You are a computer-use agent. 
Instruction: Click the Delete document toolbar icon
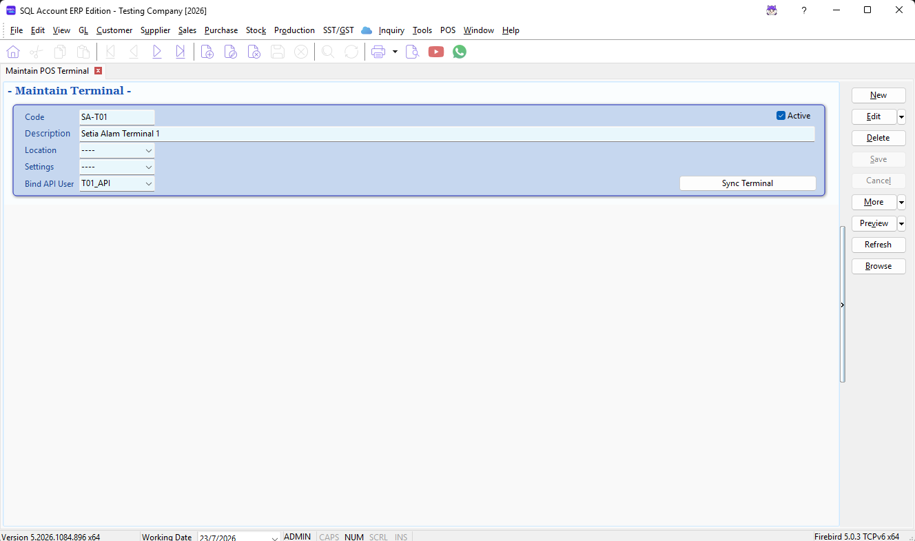(x=254, y=52)
